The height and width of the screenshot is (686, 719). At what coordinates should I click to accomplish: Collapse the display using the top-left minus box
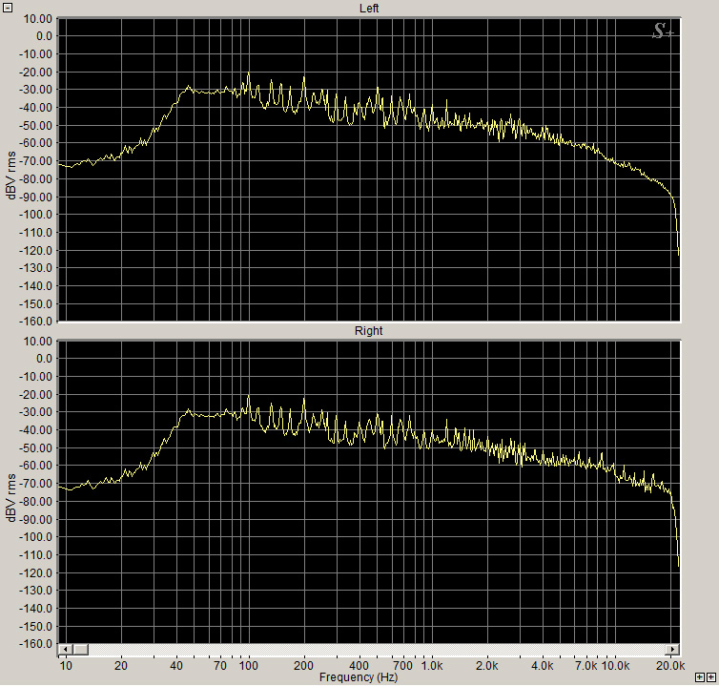tap(8, 7)
